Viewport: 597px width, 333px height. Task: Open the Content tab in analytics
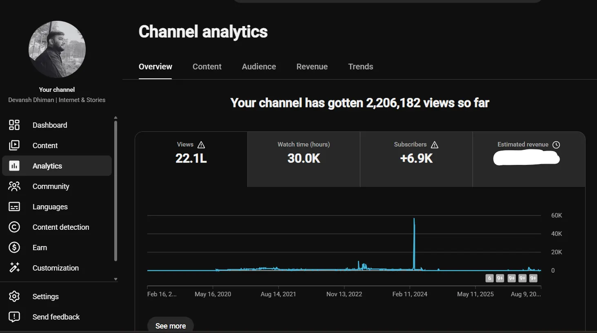click(207, 67)
